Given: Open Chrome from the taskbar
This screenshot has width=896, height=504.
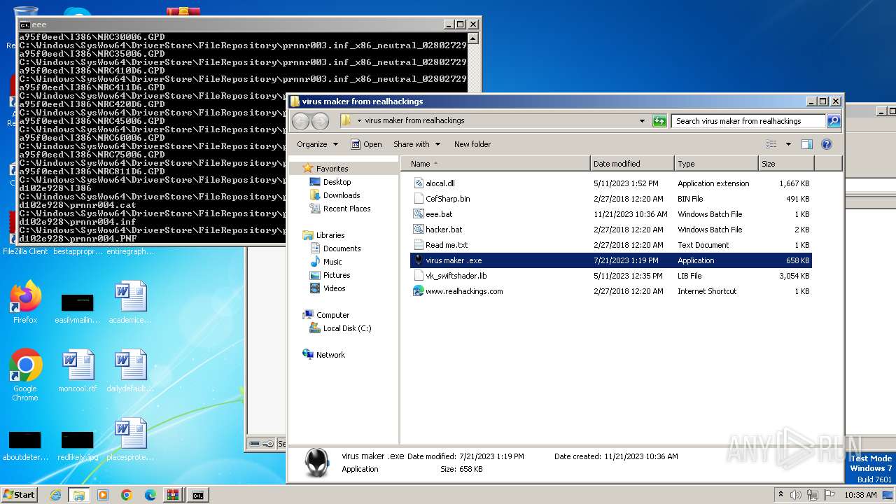Looking at the screenshot, I should point(127,495).
